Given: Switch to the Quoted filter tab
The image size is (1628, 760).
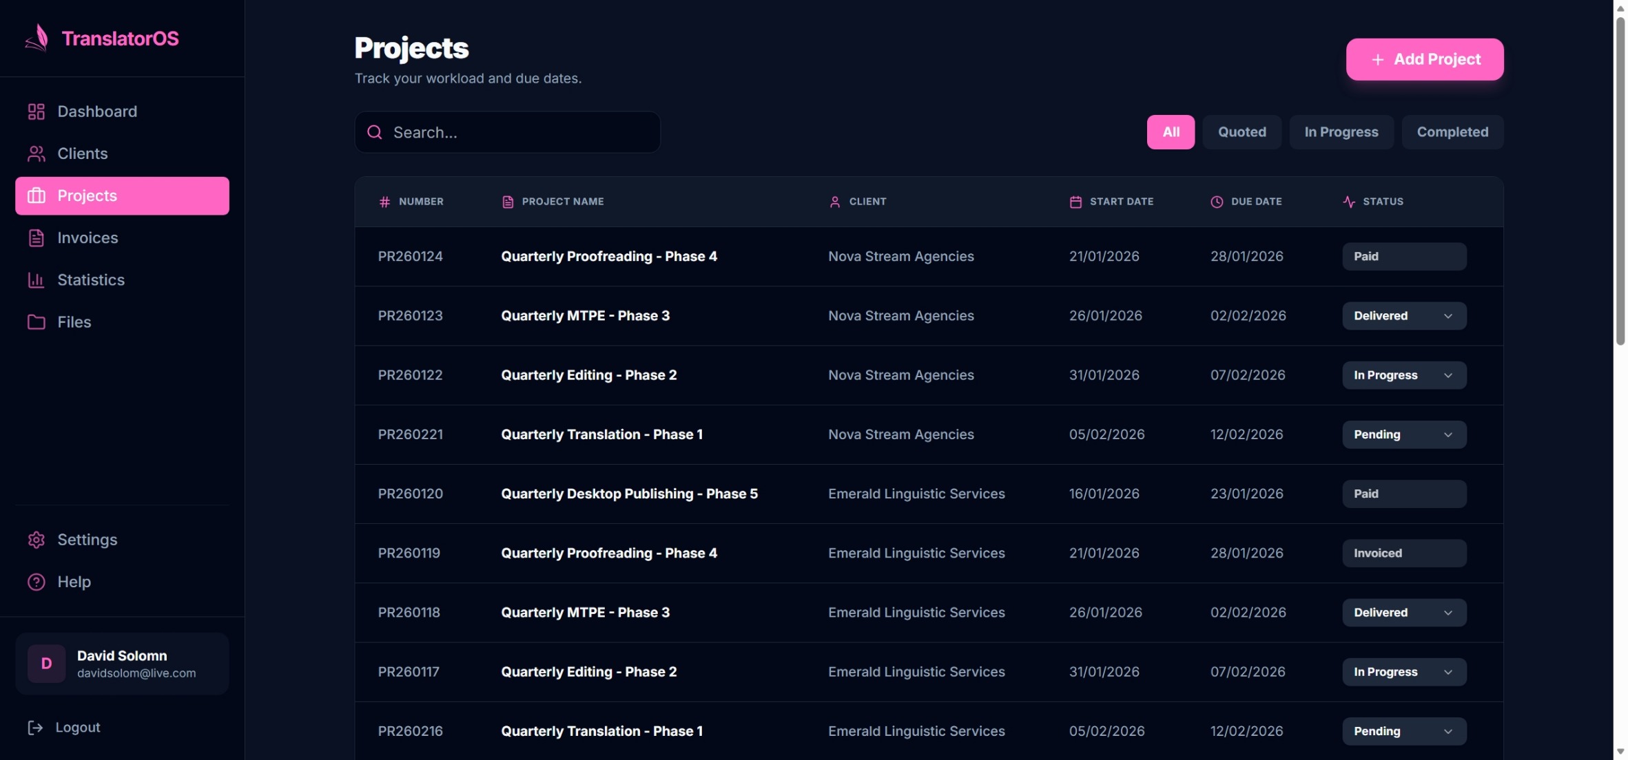Looking at the screenshot, I should click(1241, 131).
